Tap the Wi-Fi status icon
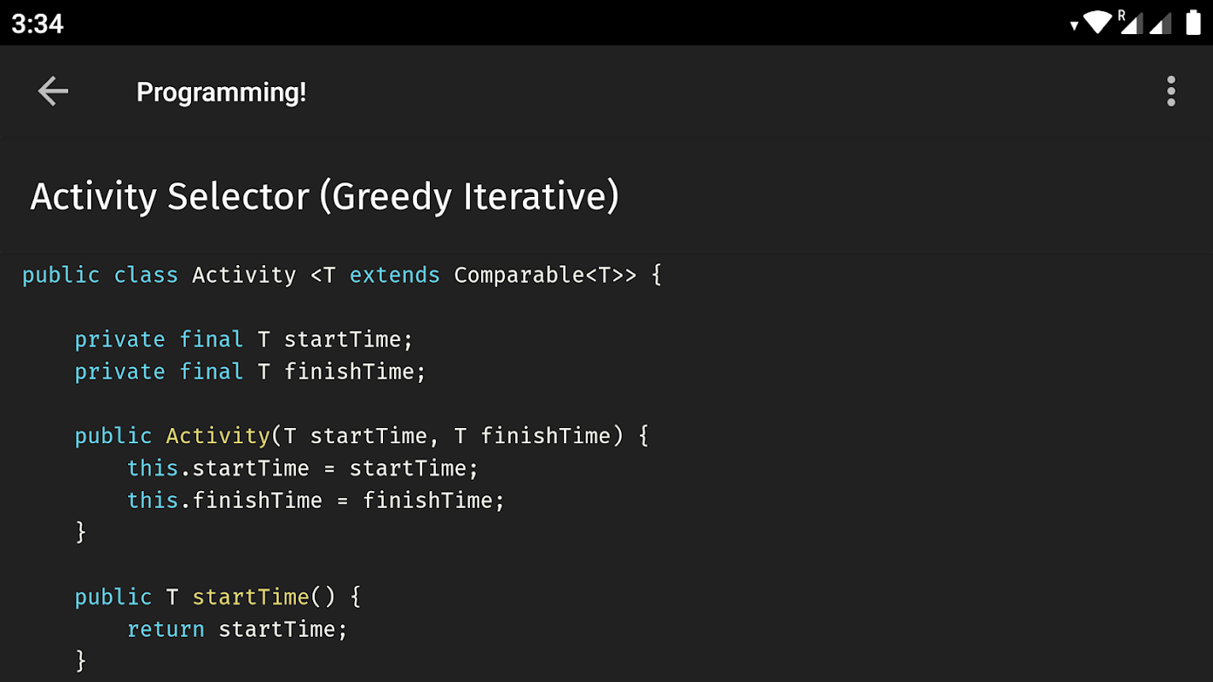 [1097, 22]
